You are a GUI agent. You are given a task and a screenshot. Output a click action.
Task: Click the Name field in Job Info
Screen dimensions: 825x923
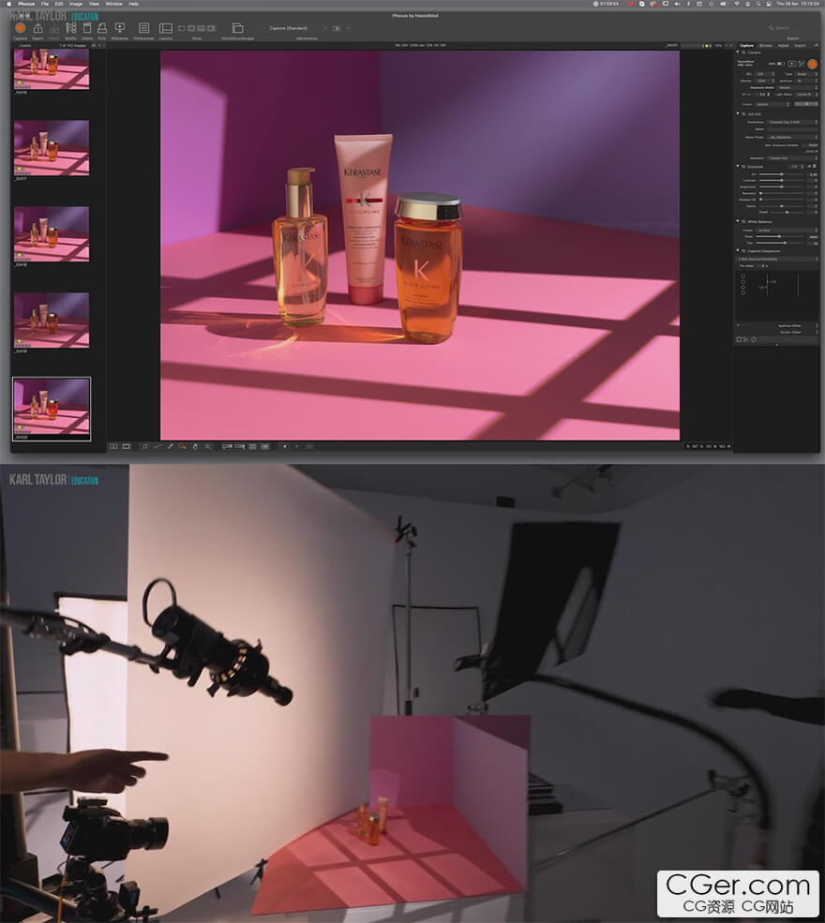click(792, 129)
